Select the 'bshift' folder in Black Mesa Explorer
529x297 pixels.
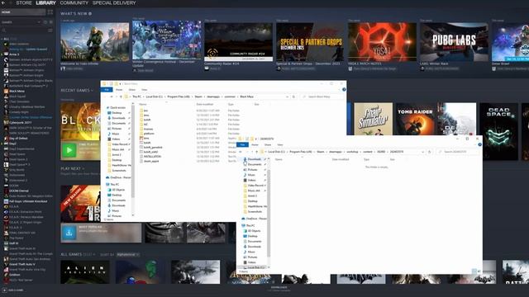click(x=147, y=120)
